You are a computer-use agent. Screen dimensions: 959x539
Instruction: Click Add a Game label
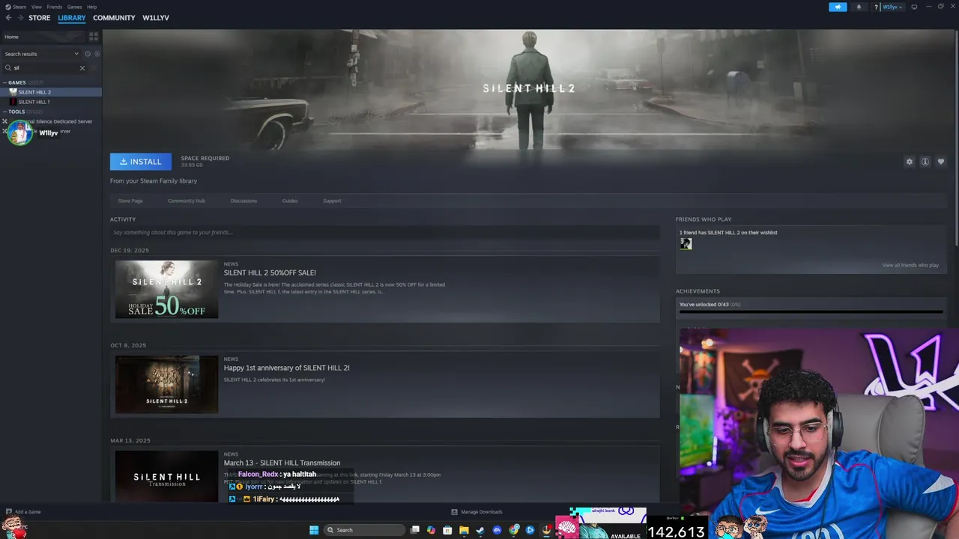[x=28, y=512]
